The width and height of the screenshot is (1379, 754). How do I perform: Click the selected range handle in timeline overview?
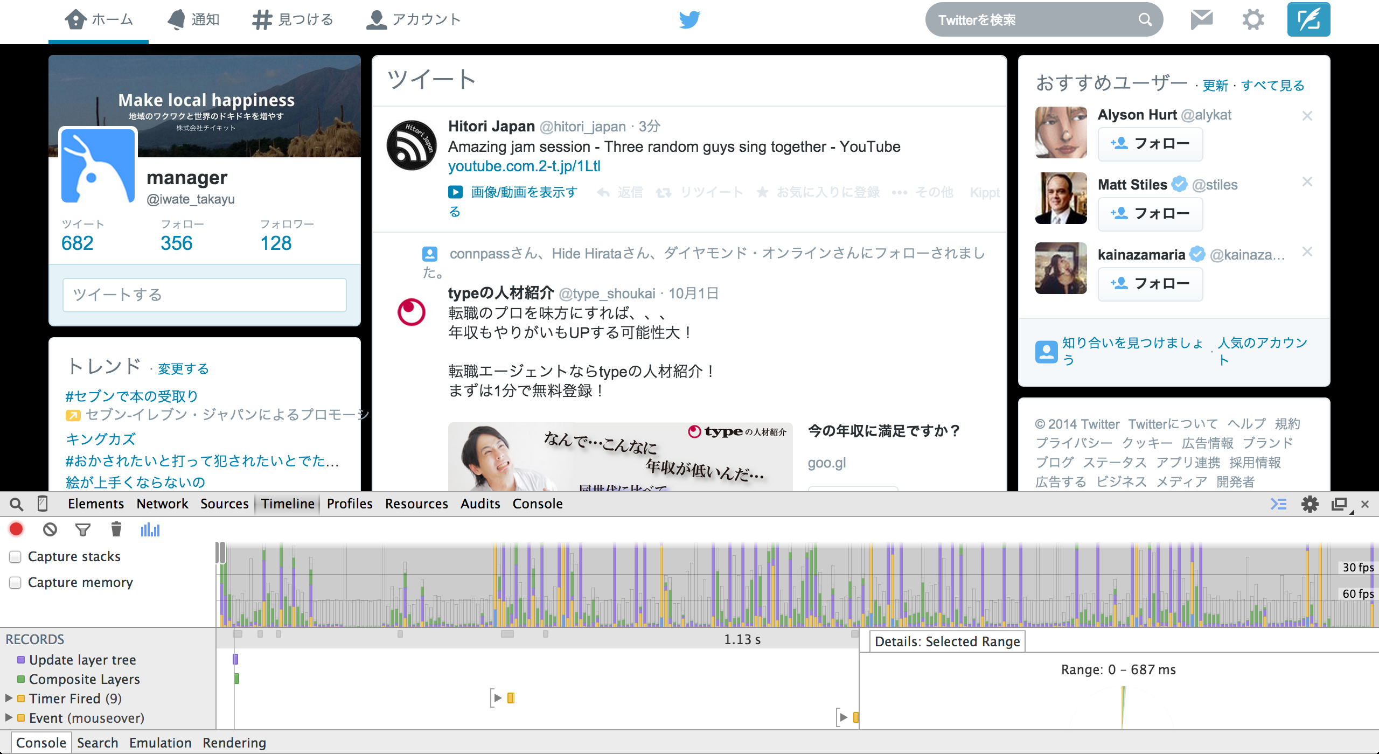tap(222, 552)
